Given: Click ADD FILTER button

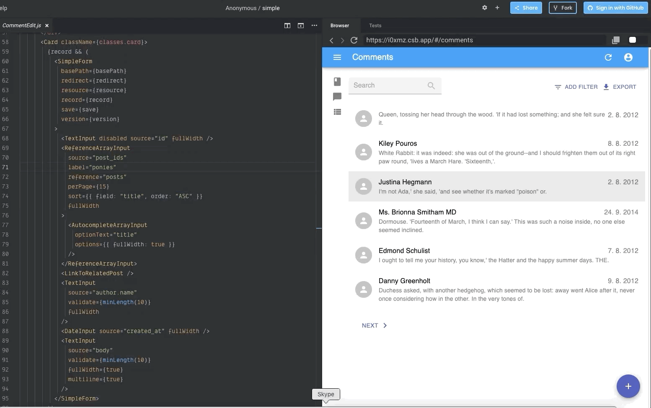Looking at the screenshot, I should point(576,87).
